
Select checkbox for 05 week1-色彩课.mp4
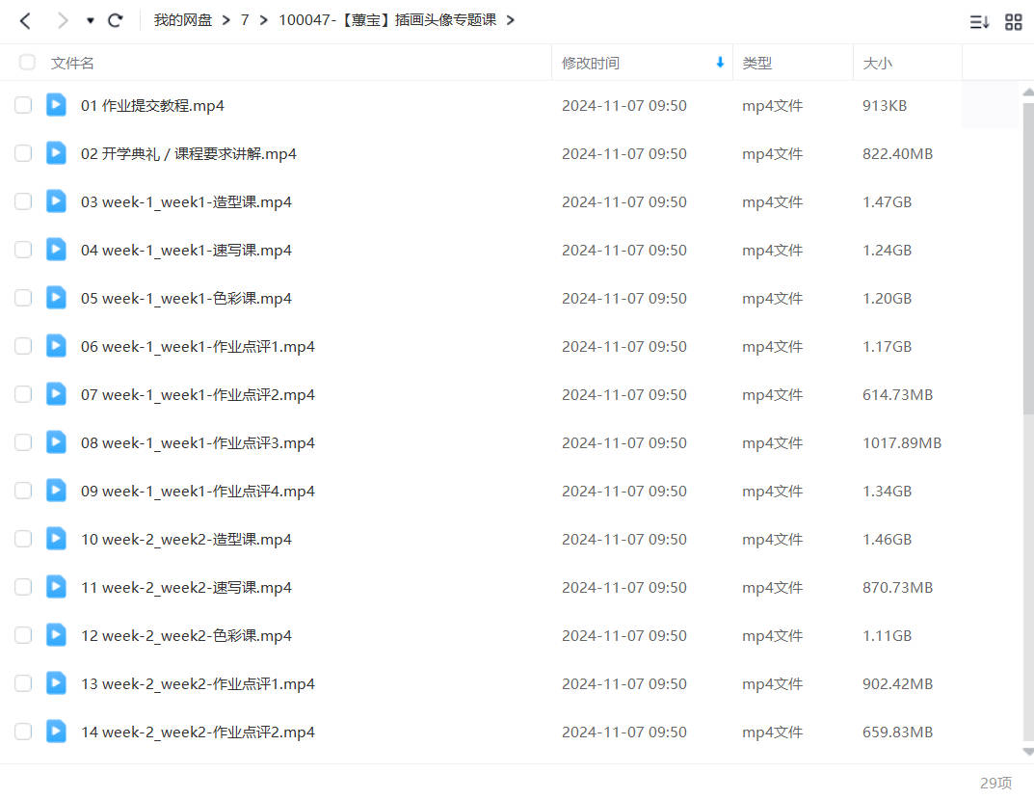[23, 298]
